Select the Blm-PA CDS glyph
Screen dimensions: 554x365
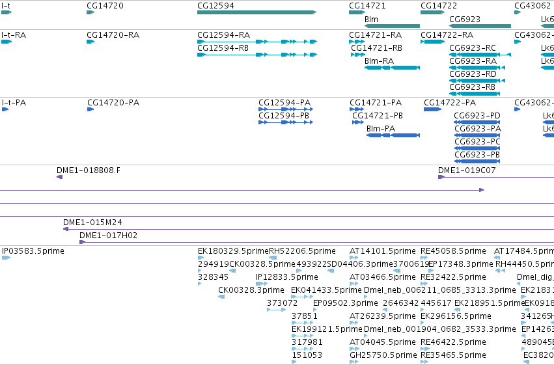[x=393, y=135]
